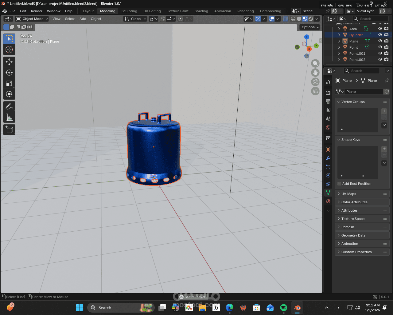Select the Scale tool
This screenshot has width=393, height=315.
tap(9, 83)
